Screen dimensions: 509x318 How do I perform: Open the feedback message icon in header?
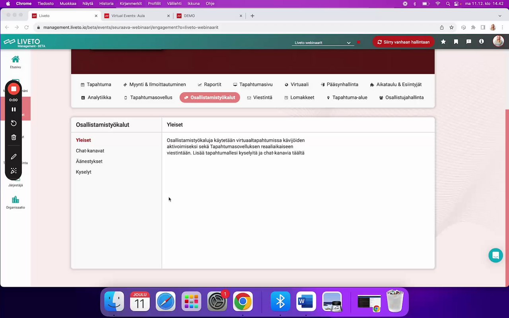[x=469, y=42]
